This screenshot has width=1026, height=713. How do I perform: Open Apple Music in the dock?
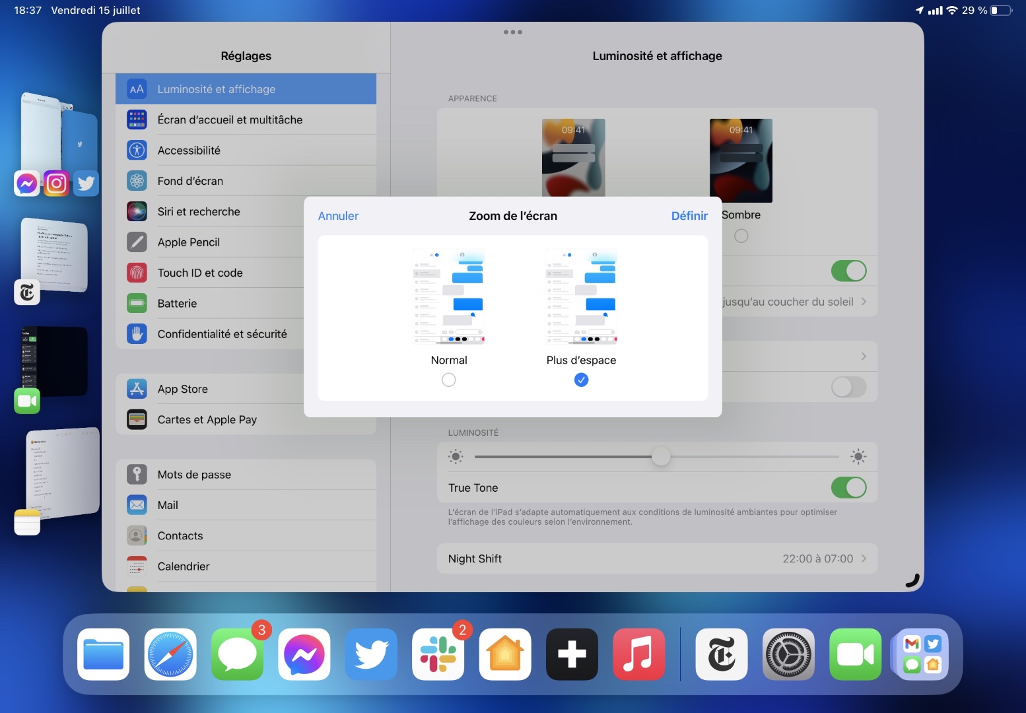click(x=639, y=654)
